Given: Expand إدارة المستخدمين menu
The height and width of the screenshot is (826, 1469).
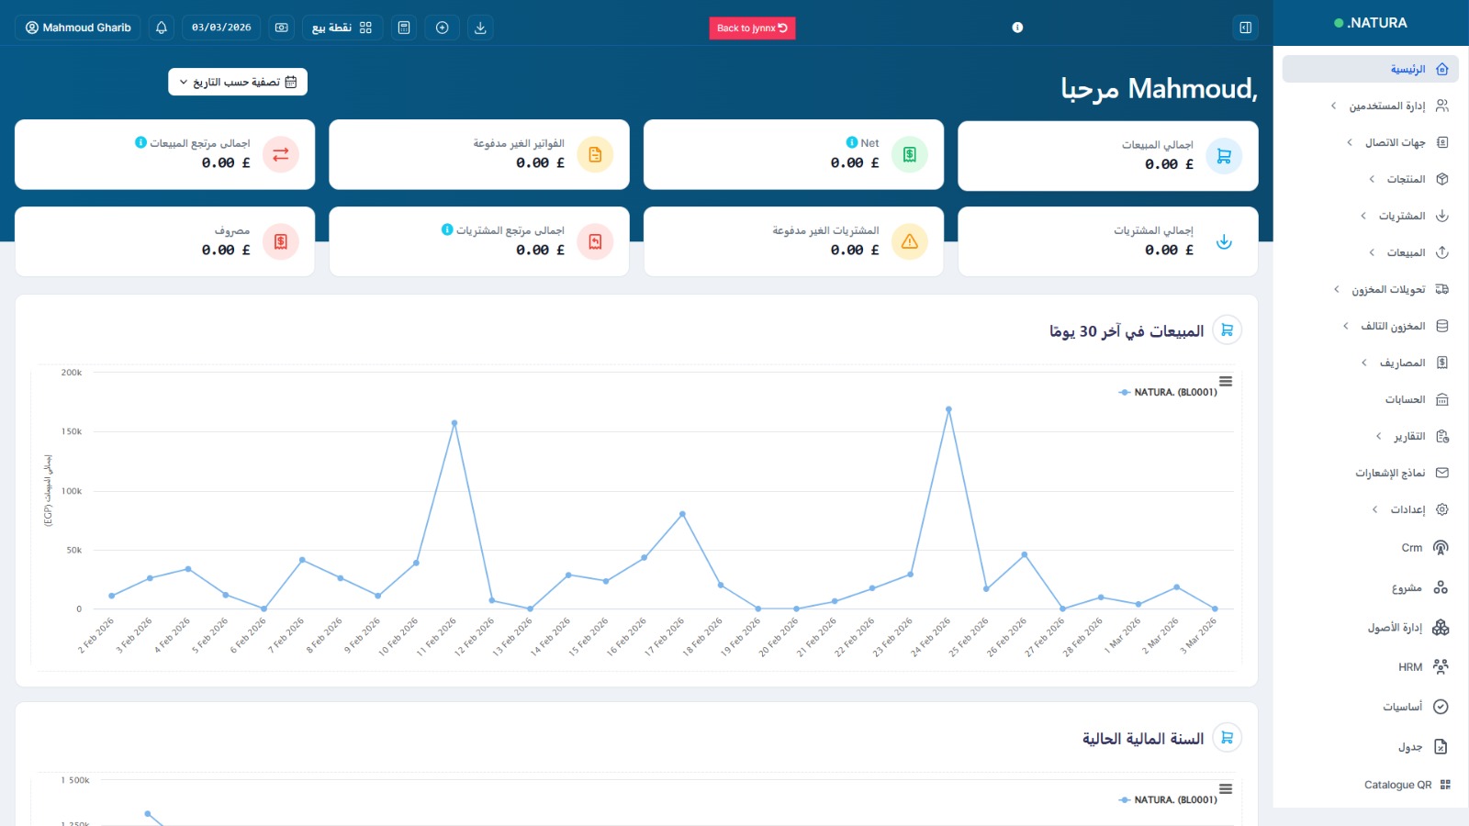Looking at the screenshot, I should (1370, 106).
